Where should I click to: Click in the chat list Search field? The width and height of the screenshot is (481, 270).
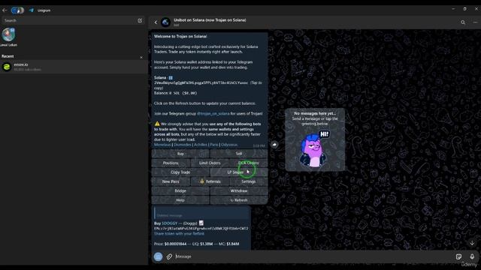pyautogui.click(x=69, y=20)
